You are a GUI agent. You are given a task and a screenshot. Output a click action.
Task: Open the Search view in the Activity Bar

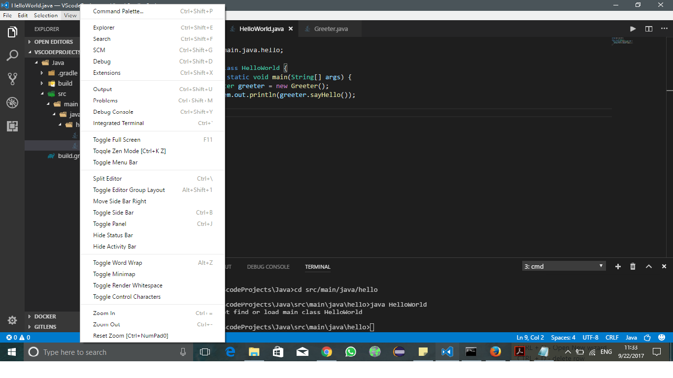[x=12, y=55]
